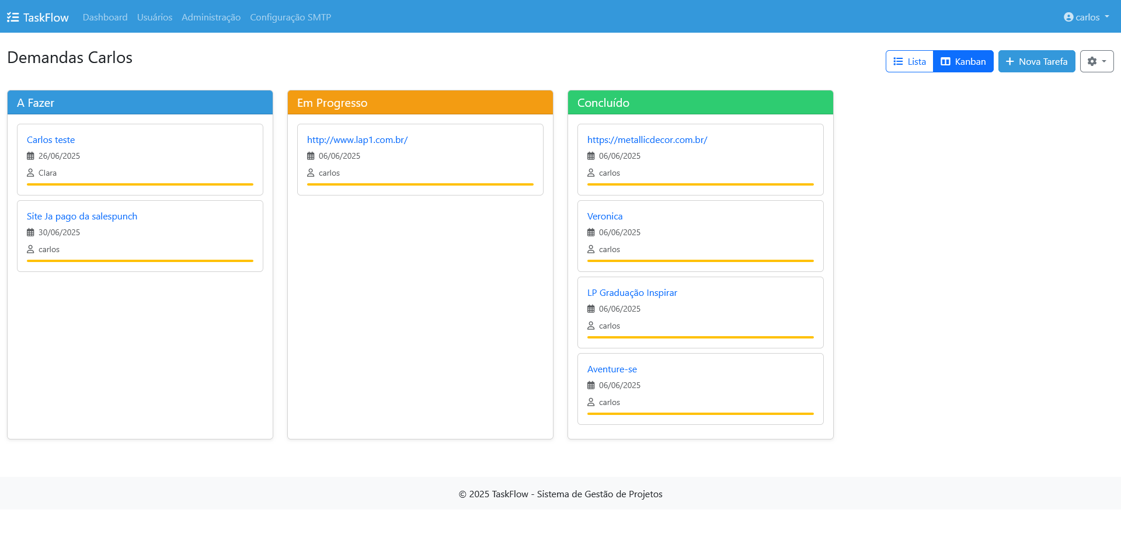Switch to Lista view

pos(909,61)
